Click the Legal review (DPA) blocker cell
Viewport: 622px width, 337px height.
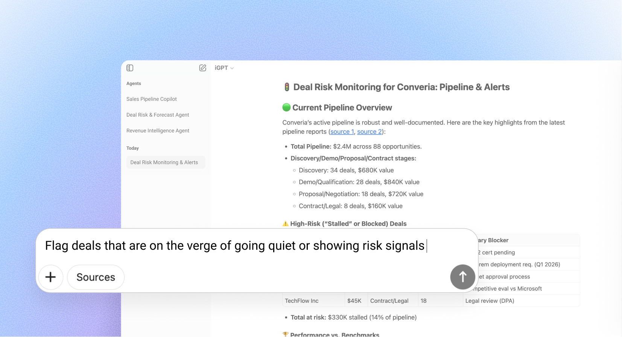click(490, 301)
